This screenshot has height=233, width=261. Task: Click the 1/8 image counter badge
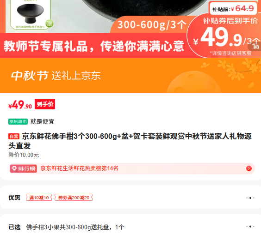point(255,46)
